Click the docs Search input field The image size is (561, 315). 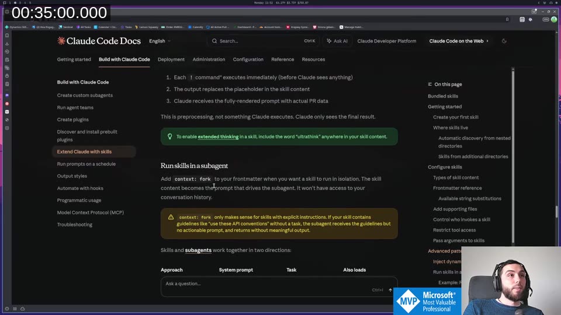tap(263, 41)
